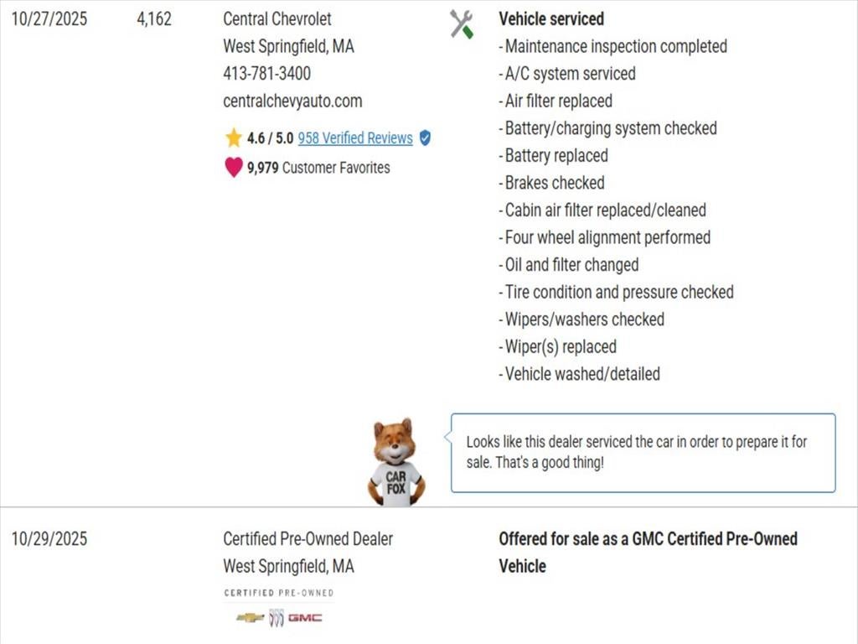Click the Buick tri-shield logo

point(277,618)
